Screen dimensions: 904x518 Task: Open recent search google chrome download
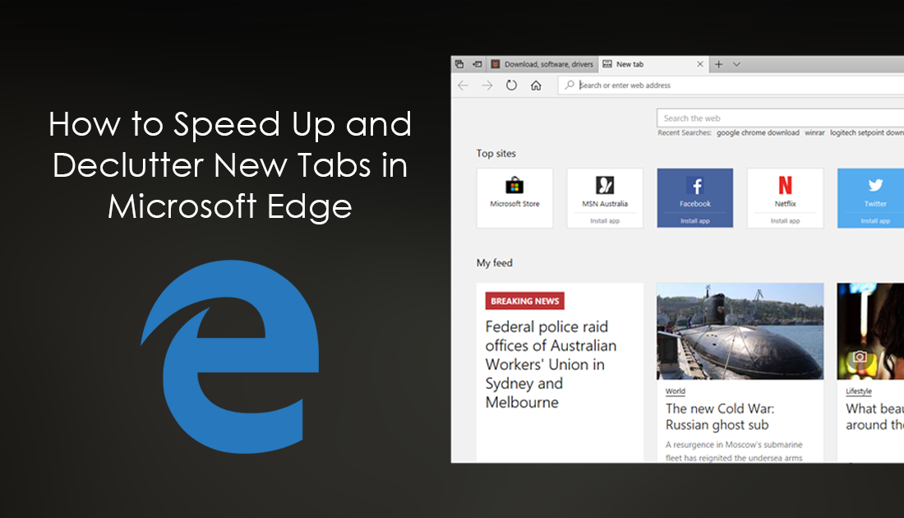tap(758, 132)
